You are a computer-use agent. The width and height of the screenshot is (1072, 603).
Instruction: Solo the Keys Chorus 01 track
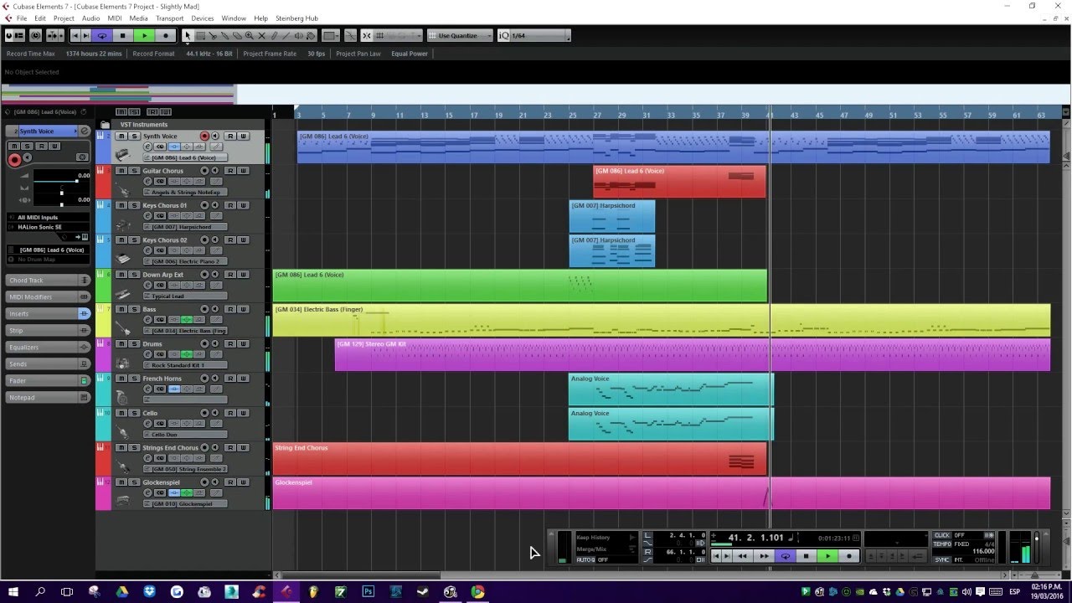134,205
